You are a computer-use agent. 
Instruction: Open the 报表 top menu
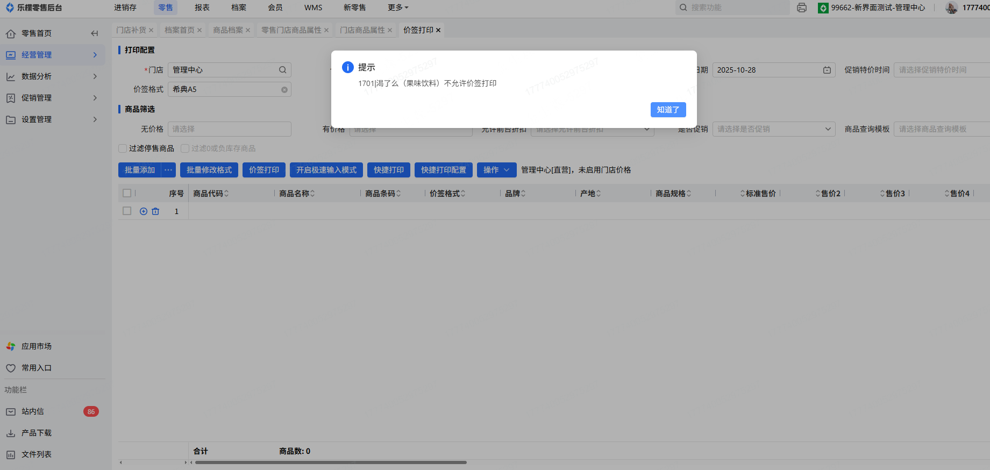coord(202,8)
